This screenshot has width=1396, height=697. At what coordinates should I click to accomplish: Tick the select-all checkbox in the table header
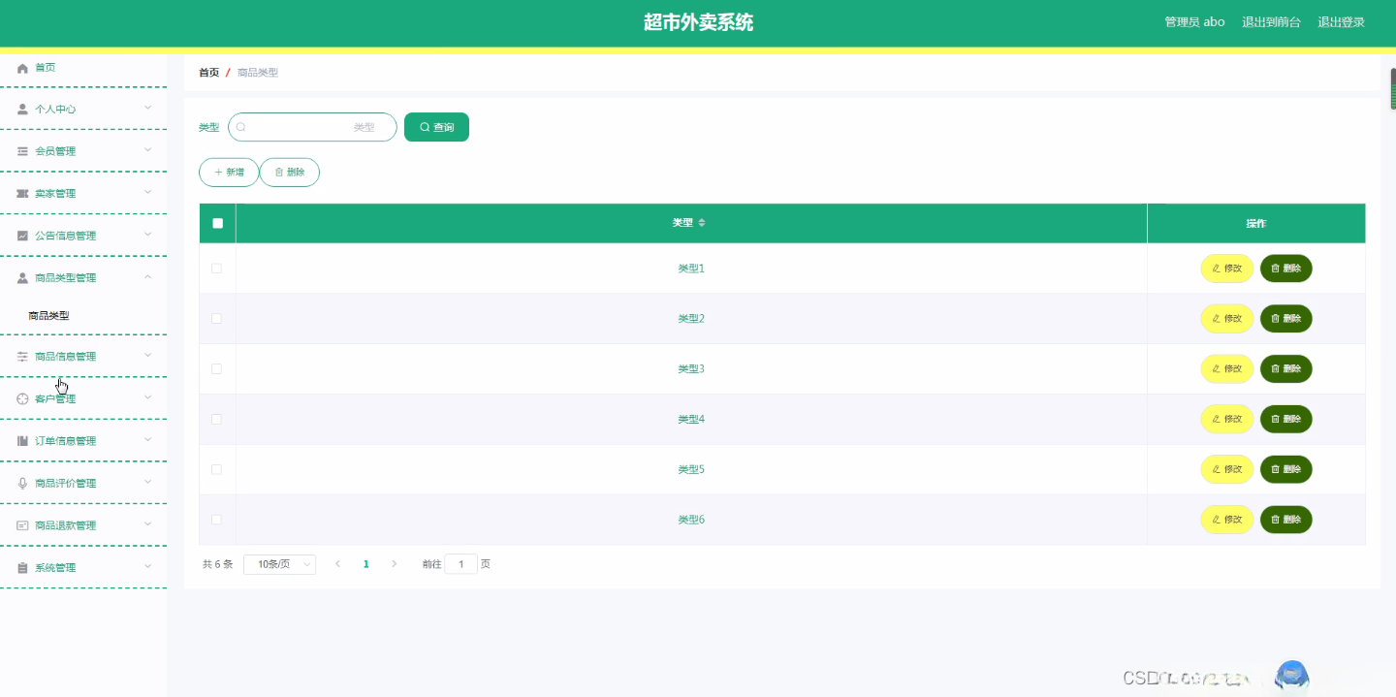point(217,223)
